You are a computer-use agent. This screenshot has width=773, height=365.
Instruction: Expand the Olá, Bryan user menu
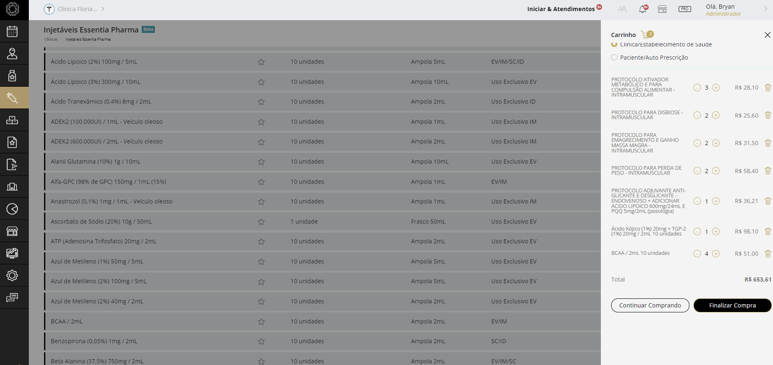click(x=765, y=9)
